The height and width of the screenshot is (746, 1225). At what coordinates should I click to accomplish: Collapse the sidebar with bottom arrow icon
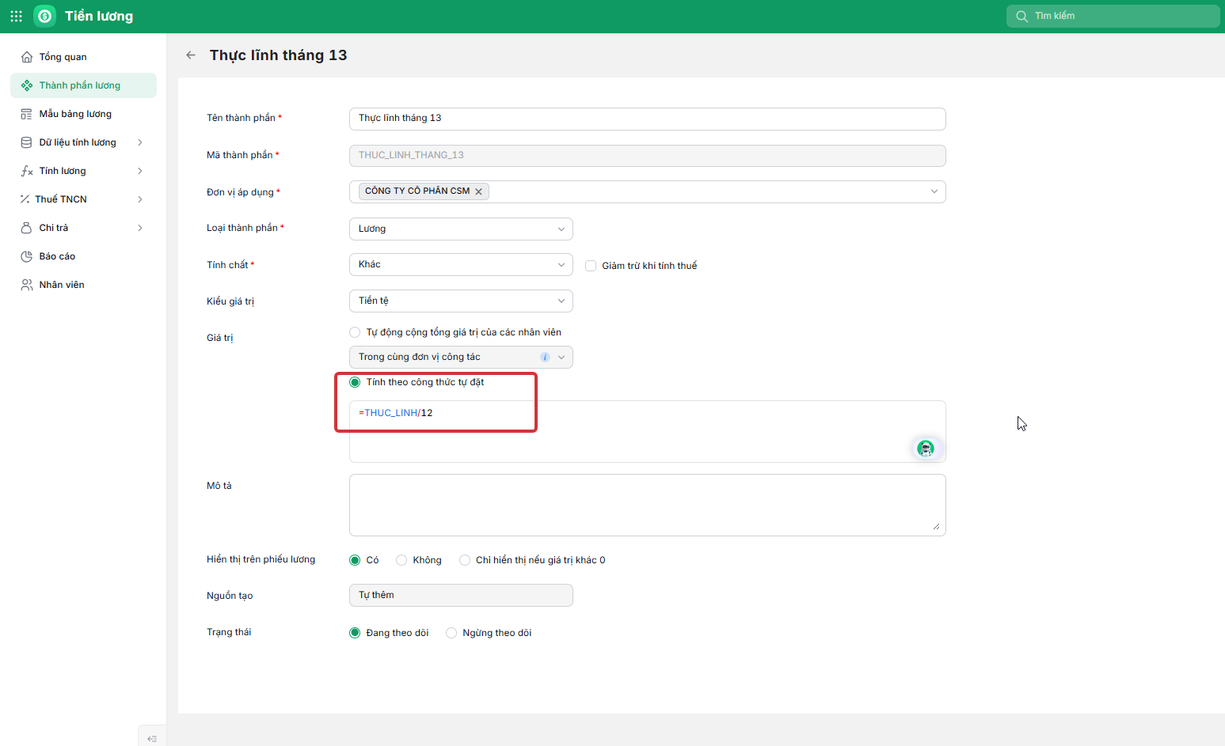point(152,738)
